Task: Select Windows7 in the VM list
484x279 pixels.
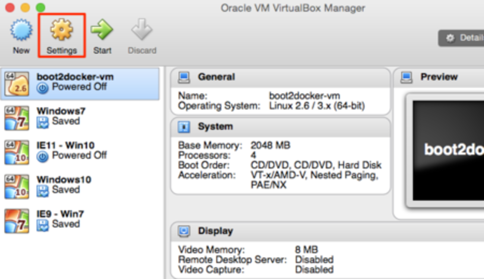Action: point(80,118)
